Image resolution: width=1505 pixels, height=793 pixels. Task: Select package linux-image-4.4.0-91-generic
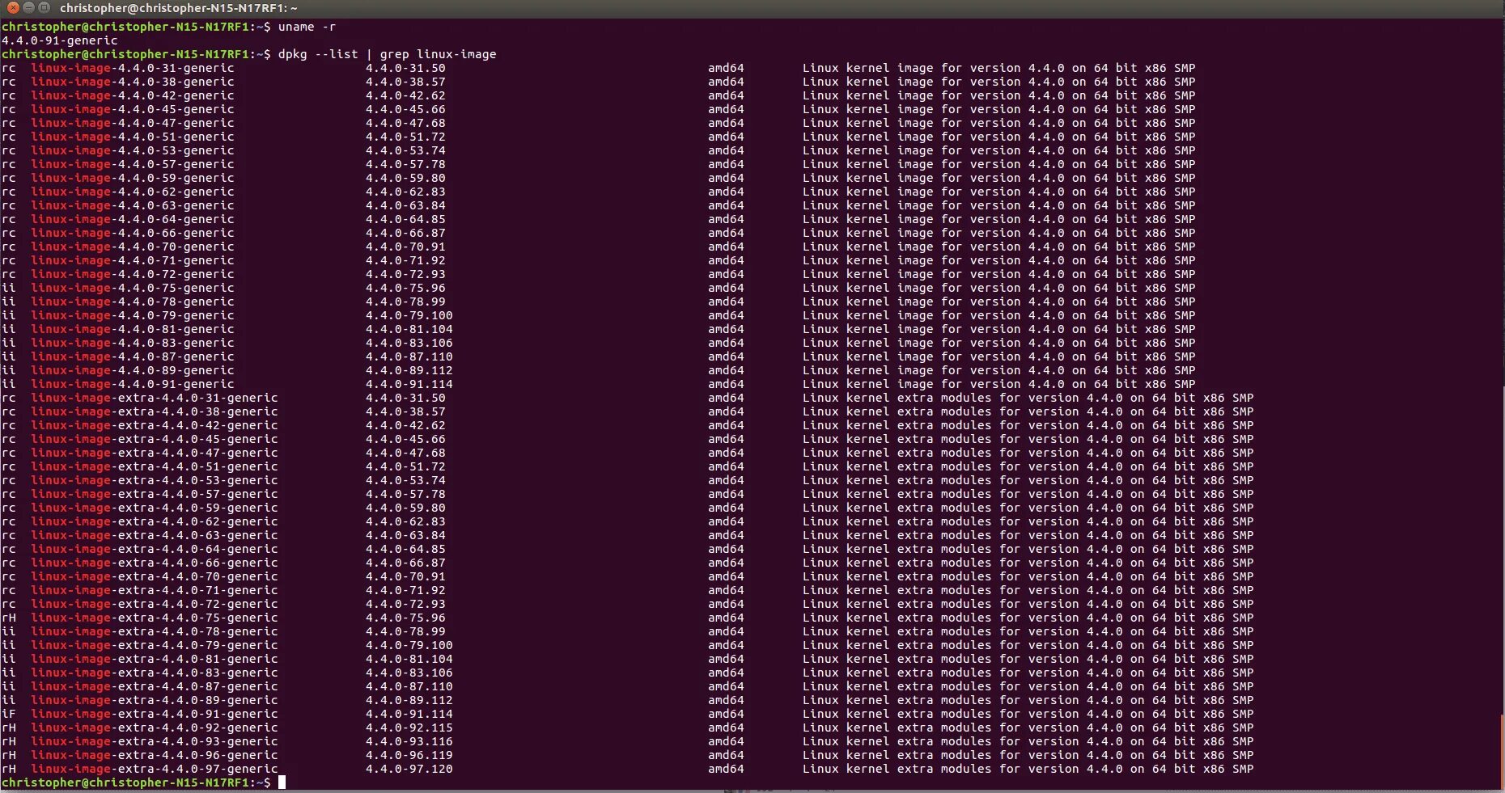133,384
